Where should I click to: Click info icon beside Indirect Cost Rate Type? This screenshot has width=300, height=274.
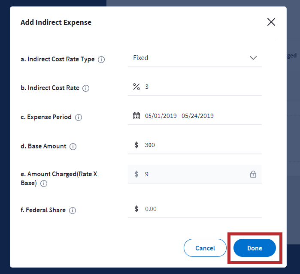101,60
